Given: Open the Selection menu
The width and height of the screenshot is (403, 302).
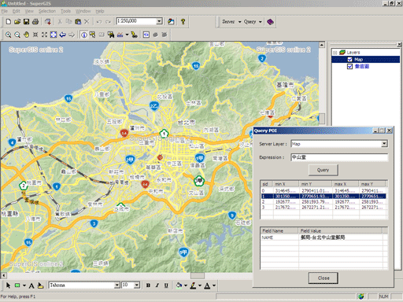Looking at the screenshot, I should (x=47, y=11).
